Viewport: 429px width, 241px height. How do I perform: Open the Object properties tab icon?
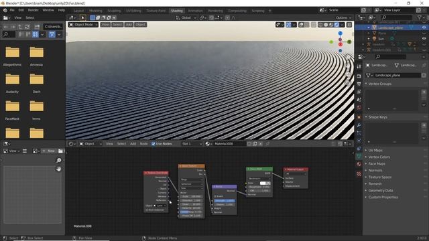(359, 117)
